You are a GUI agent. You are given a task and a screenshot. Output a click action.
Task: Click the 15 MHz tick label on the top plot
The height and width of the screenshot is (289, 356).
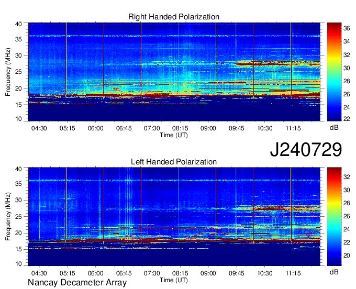pos(18,105)
